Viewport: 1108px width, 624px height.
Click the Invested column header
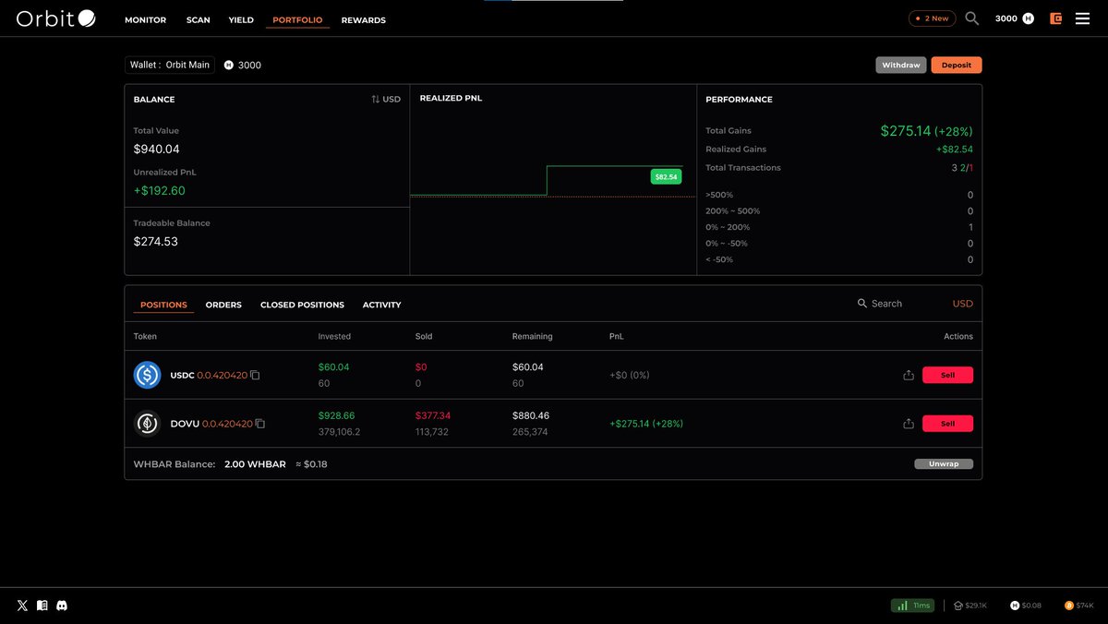(x=334, y=337)
